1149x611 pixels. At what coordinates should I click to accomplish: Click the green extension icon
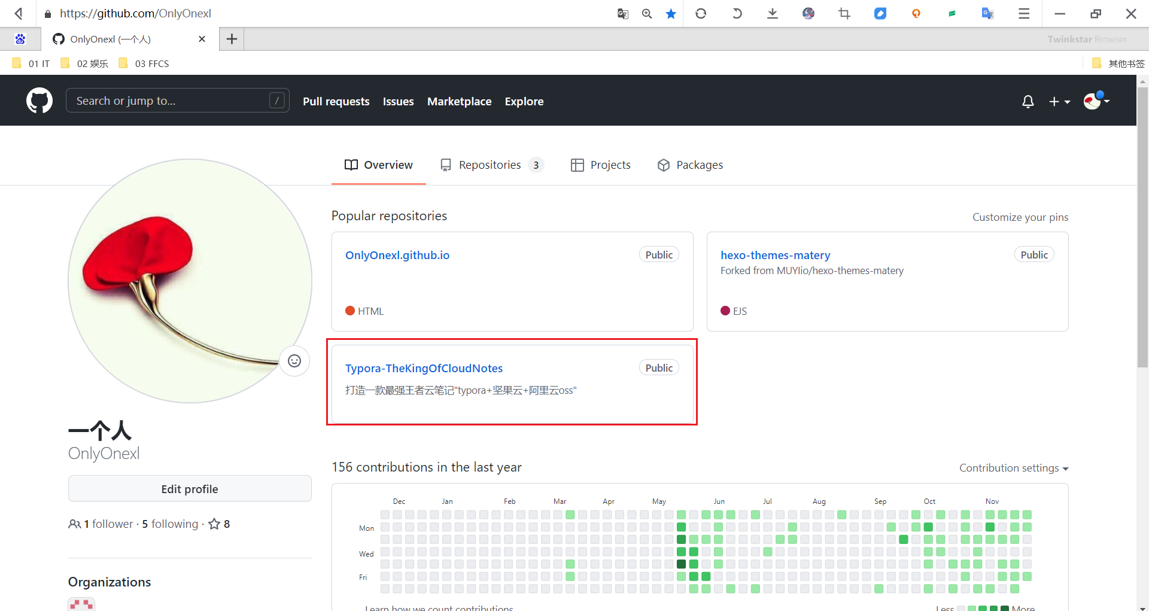[x=952, y=13]
